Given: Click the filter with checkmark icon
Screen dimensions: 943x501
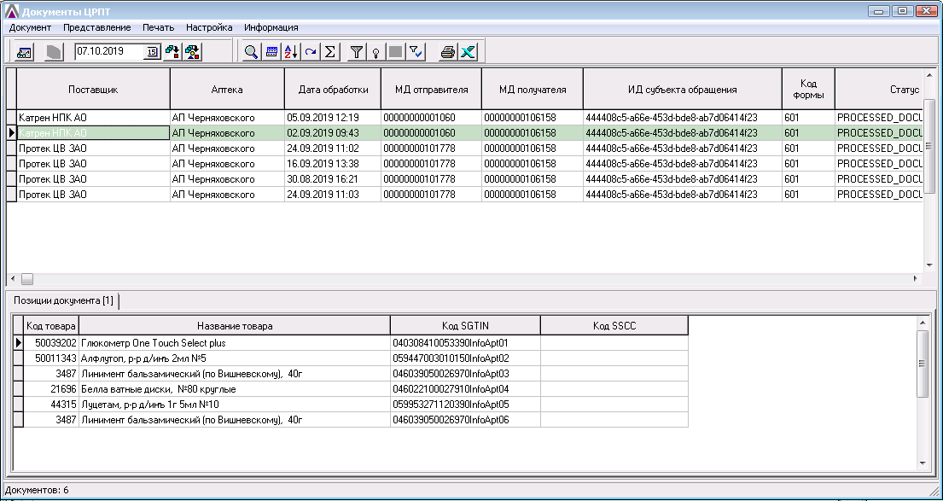Looking at the screenshot, I should pos(416,52).
